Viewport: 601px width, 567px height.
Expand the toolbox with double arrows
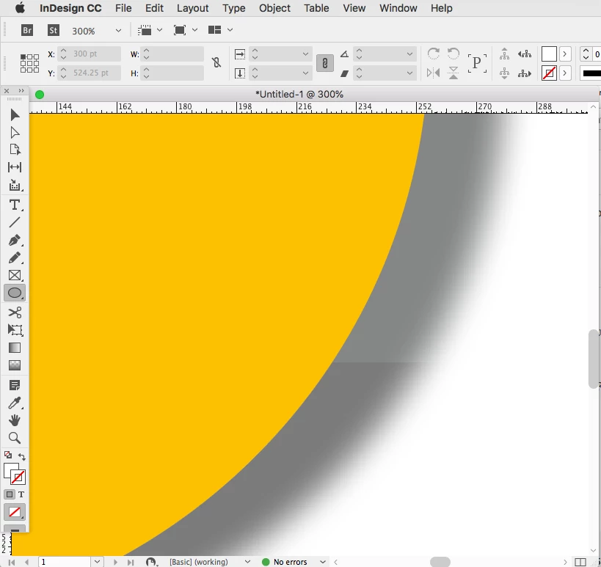pos(21,90)
